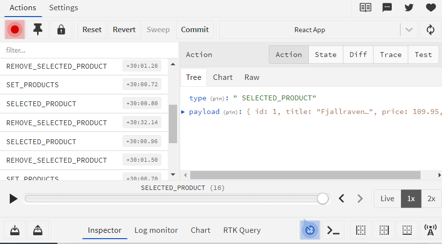Screen dimensions: 442x244
Task: Click the Commit button
Action: point(195,30)
